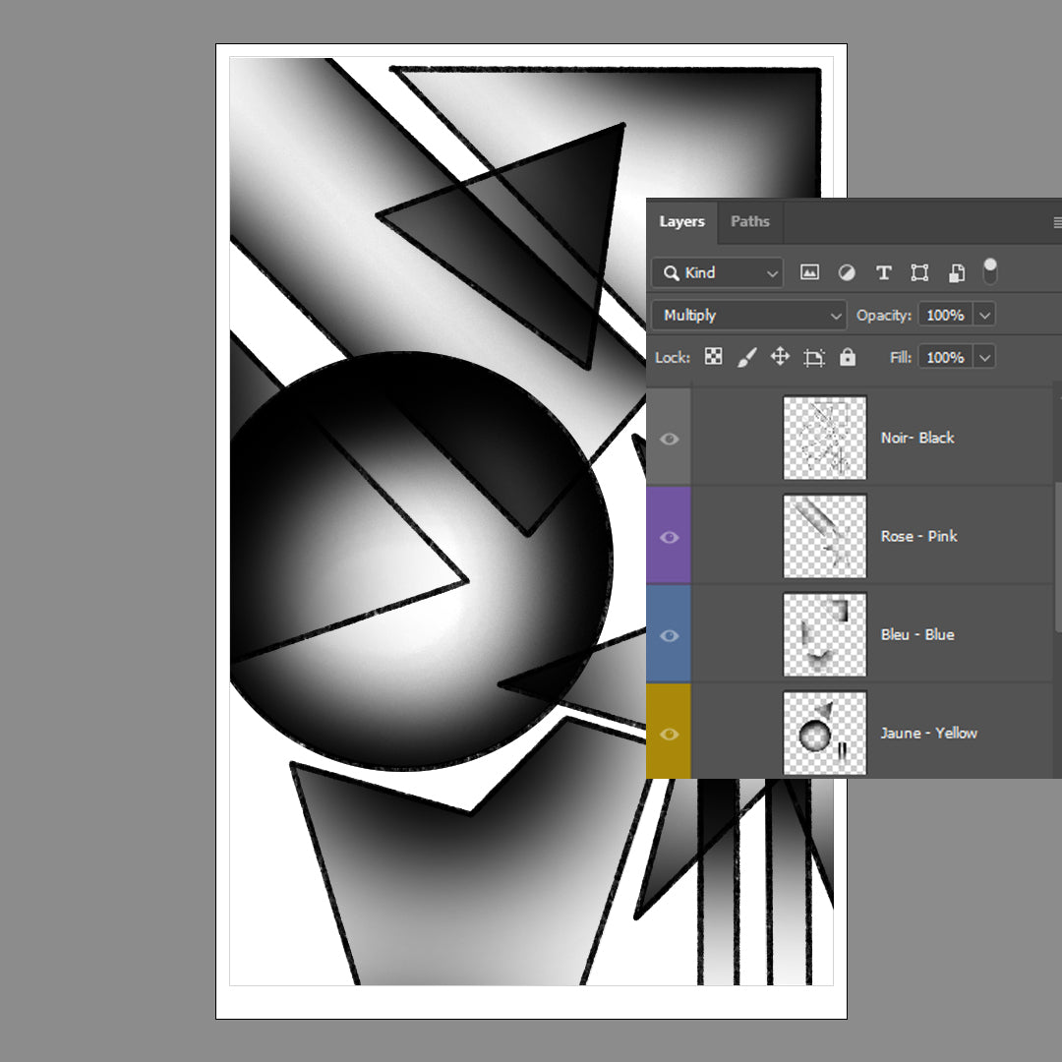
Task: Switch to the Paths tab
Action: click(749, 221)
